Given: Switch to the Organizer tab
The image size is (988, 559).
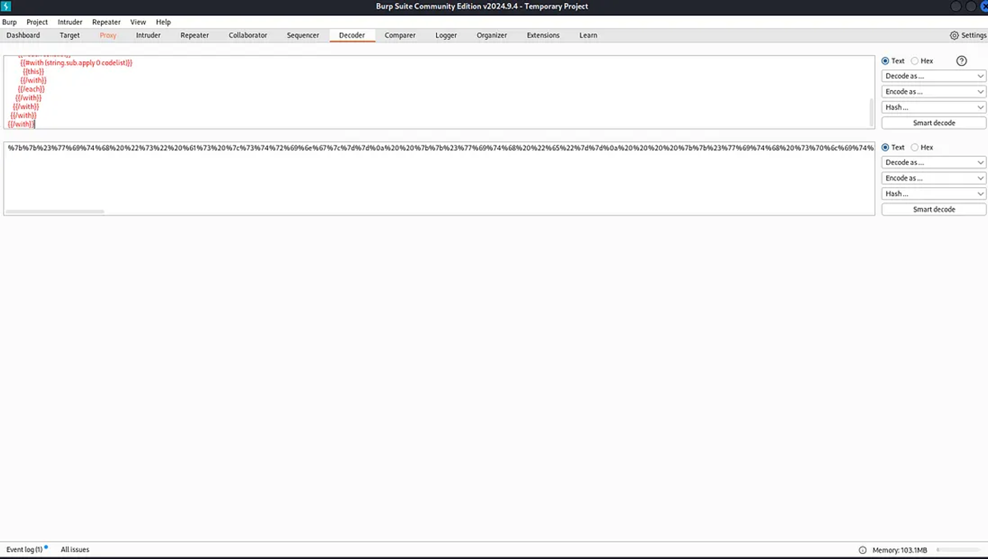Looking at the screenshot, I should point(492,35).
